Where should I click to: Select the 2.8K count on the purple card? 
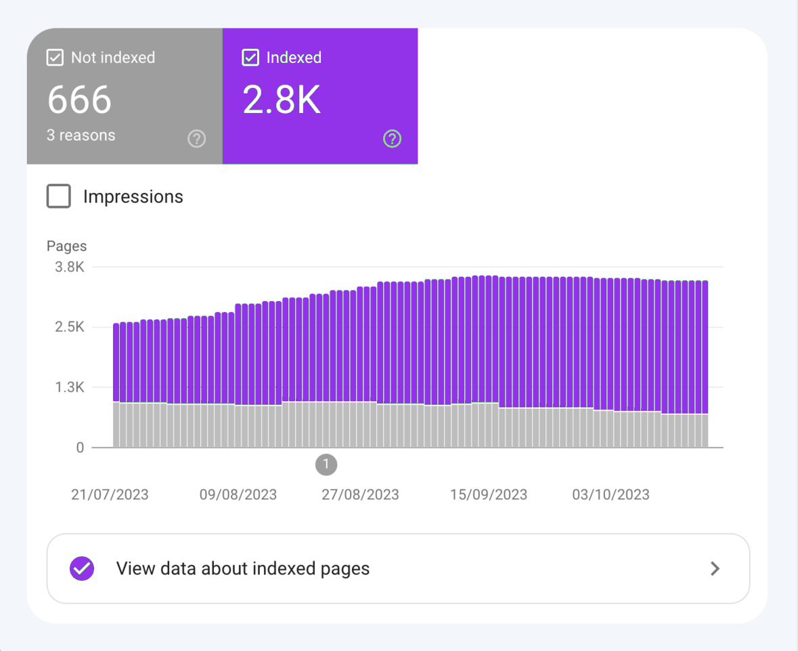pyautogui.click(x=282, y=99)
